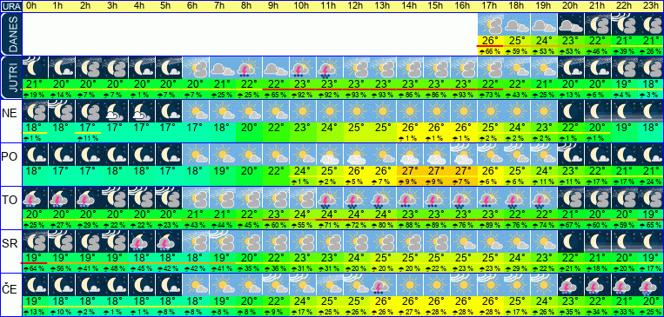The width and height of the screenshot is (664, 317).
Task: Click the URA header cell
Action: pos(10,6)
